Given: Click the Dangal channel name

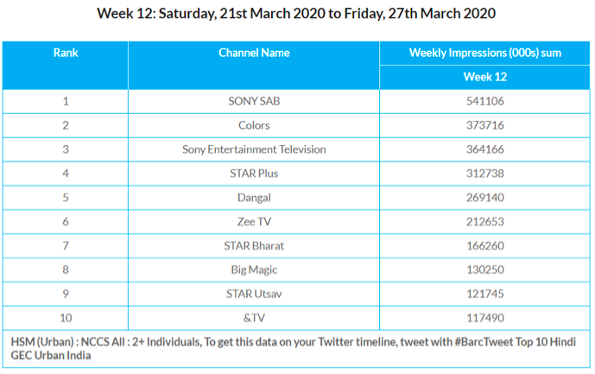Looking at the screenshot, I should tap(254, 198).
